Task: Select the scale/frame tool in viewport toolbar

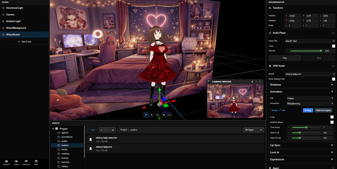Action: pos(157,115)
